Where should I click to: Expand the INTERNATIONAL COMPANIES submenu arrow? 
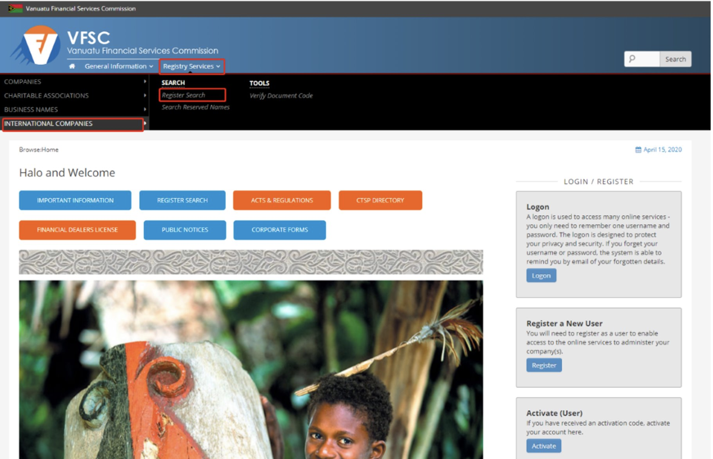[x=145, y=123]
